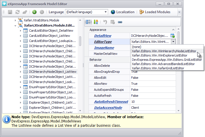The height and width of the screenshot is (137, 205).
Task: Choose (none) in EditorType list
Action: pyautogui.click(x=167, y=47)
